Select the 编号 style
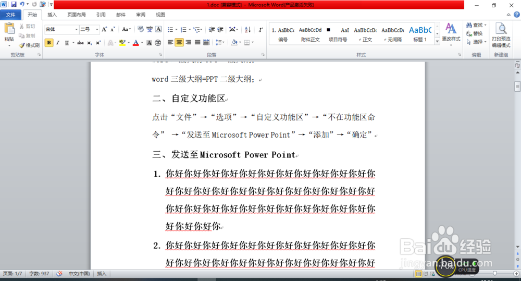Screen dimensions: 521x281 pyautogui.click(x=283, y=34)
